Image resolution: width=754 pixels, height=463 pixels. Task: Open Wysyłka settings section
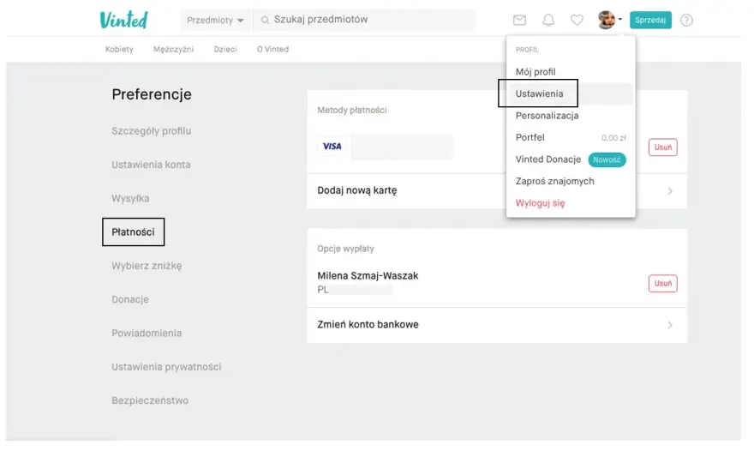pos(130,198)
